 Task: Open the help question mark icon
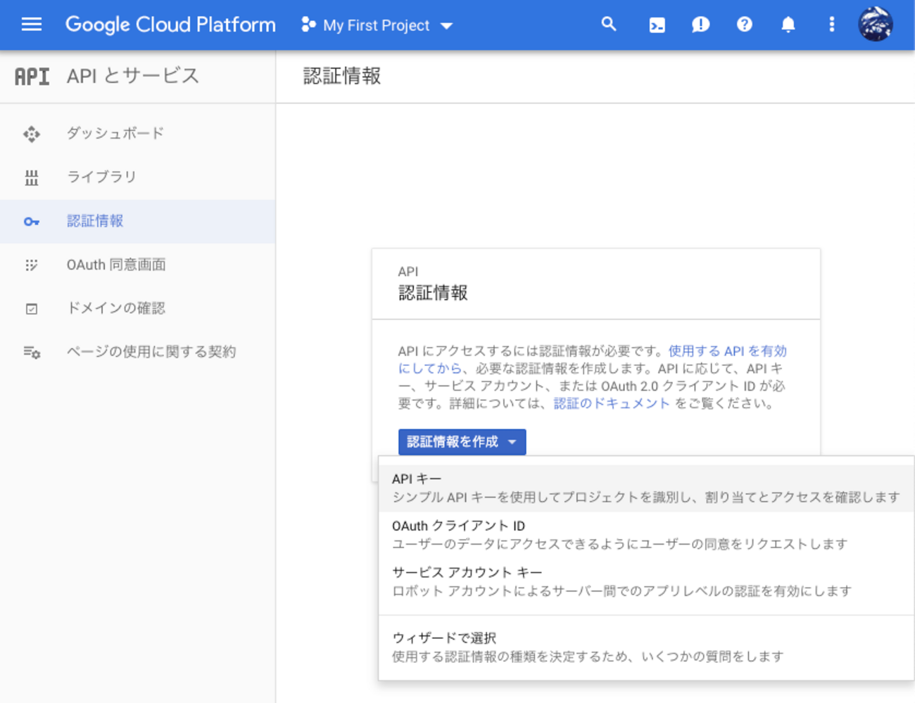point(744,25)
